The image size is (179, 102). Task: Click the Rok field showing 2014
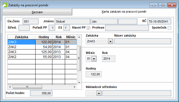109,59
